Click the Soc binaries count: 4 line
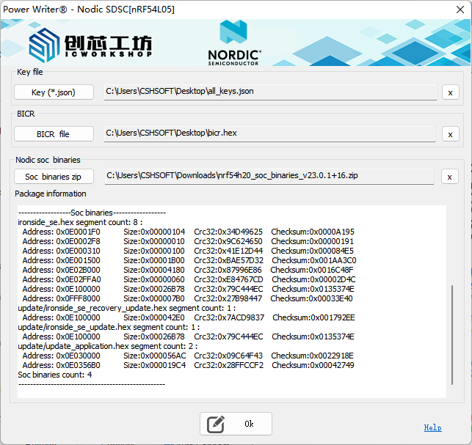The width and height of the screenshot is (472, 445). coord(54,375)
